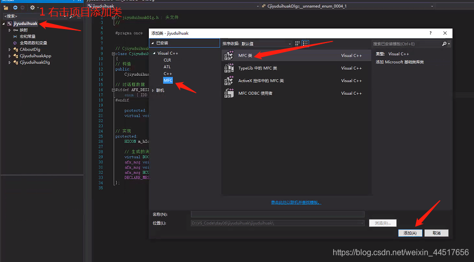Click the TypeLib 中的 MFC 类 icon
474x262 pixels.
click(229, 68)
